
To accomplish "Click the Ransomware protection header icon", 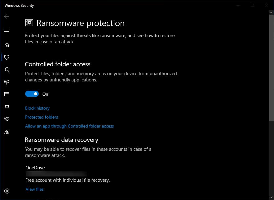I will coord(29,23).
